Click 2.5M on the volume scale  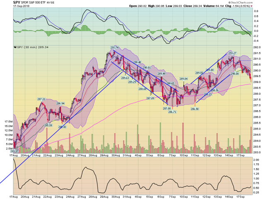pos(9,149)
